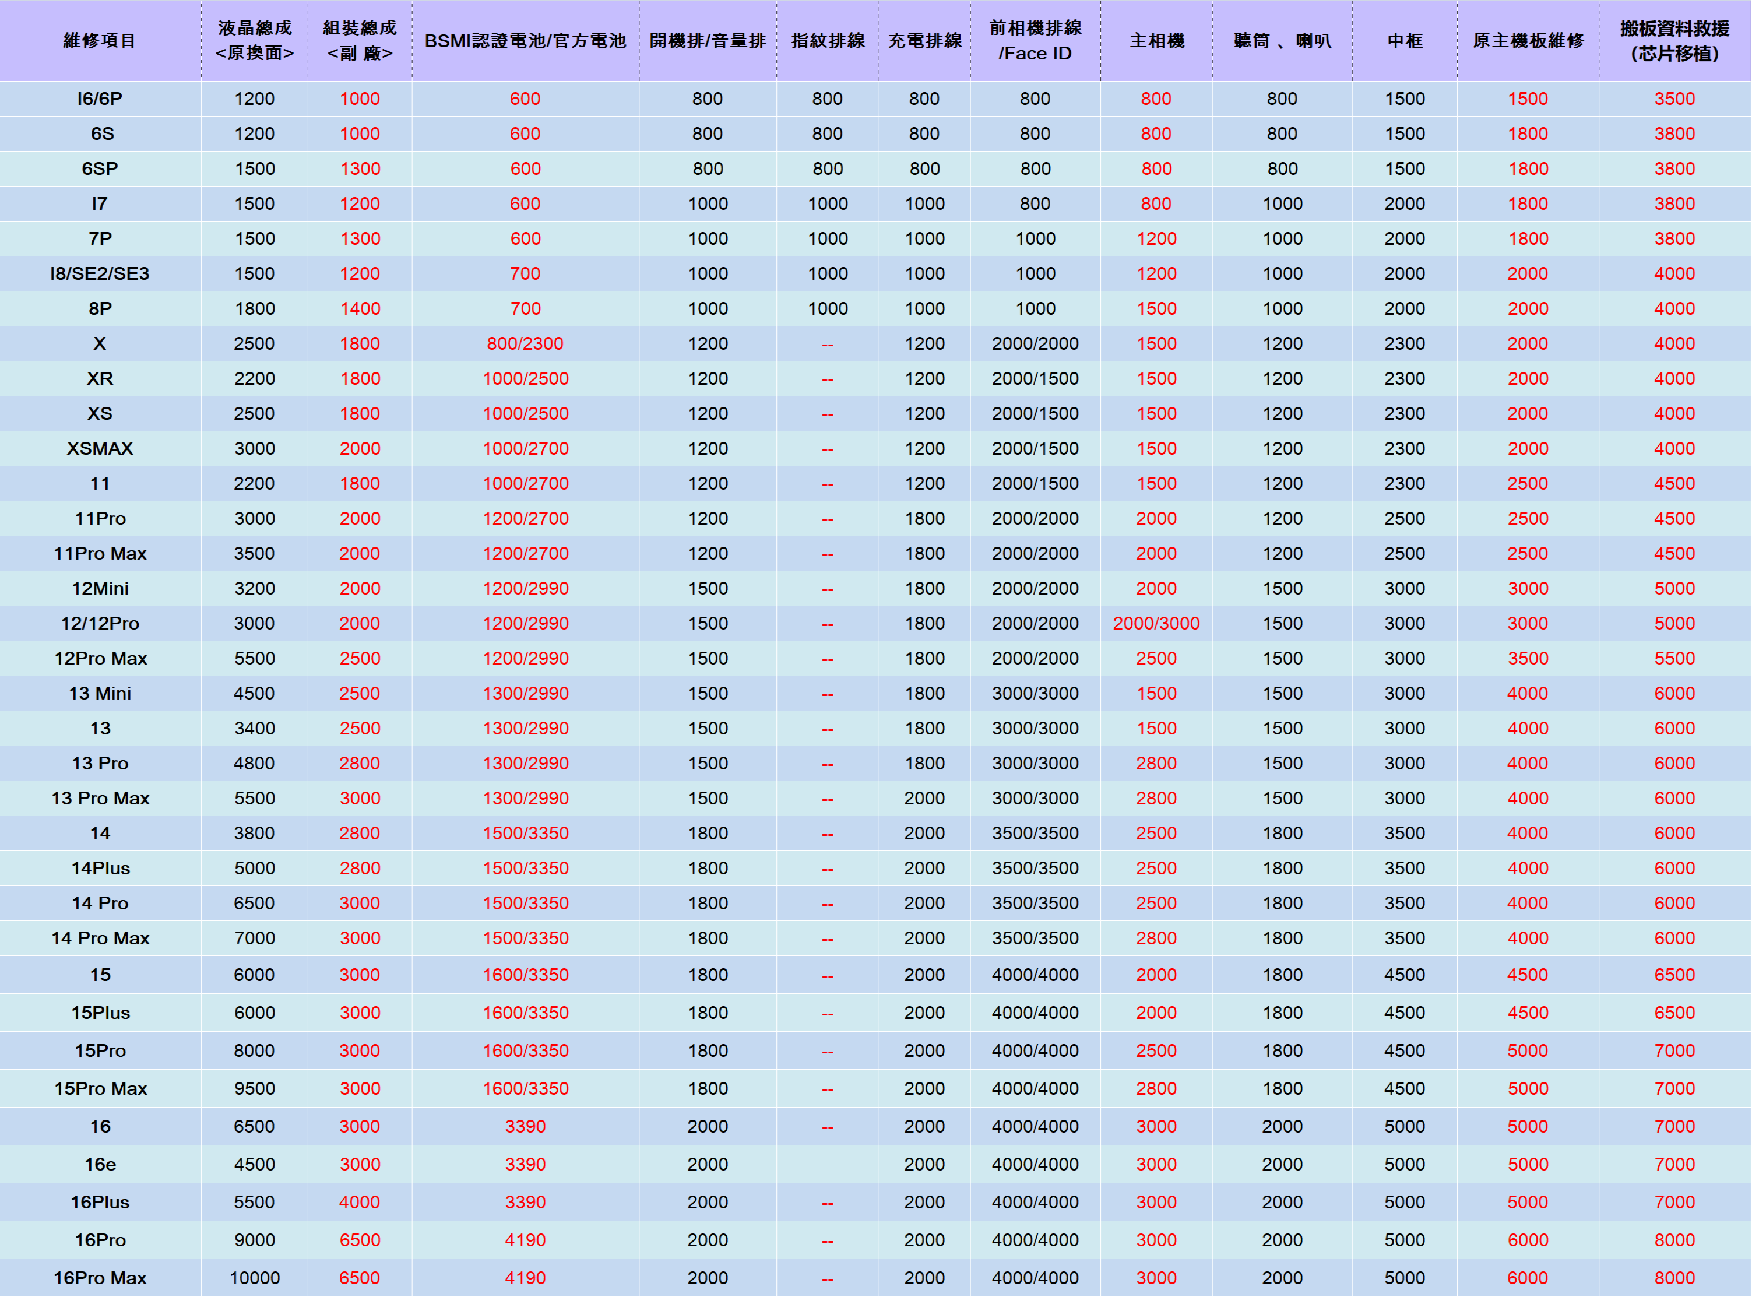Click the 中框 column header
The width and height of the screenshot is (1752, 1297).
point(1404,41)
